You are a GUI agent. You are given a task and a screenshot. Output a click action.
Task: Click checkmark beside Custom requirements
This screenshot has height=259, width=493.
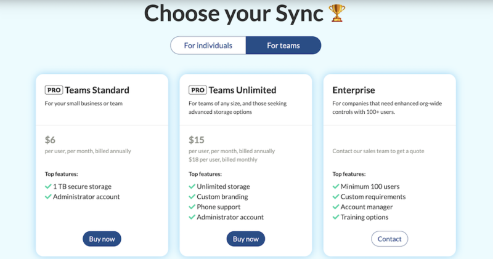(335, 197)
